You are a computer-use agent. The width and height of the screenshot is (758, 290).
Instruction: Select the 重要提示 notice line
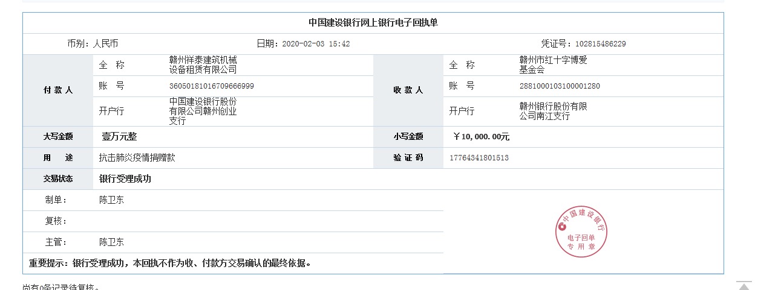pyautogui.click(x=170, y=263)
